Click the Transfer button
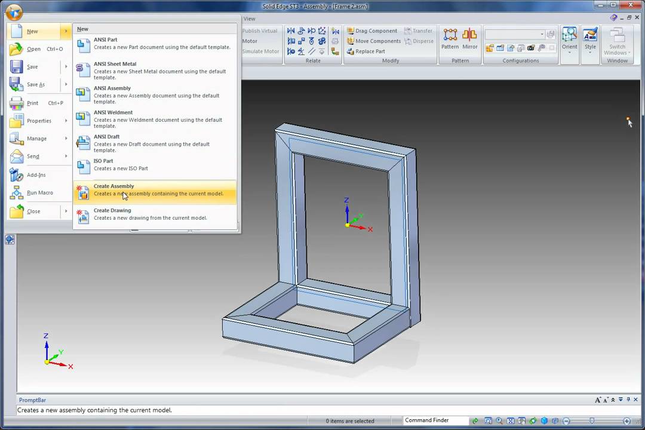 (418, 31)
